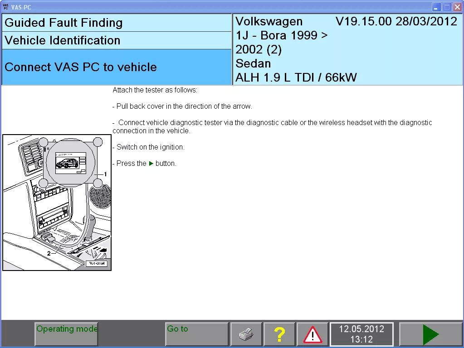Open help with yellow question mark

(279, 334)
